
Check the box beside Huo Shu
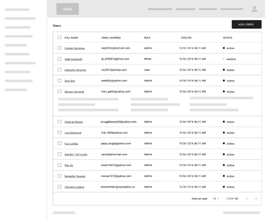tap(59, 81)
